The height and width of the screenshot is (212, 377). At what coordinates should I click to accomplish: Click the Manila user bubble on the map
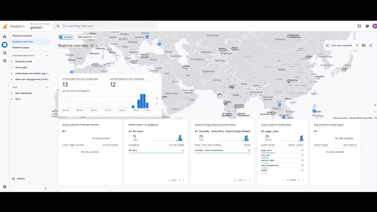pyautogui.click(x=314, y=111)
